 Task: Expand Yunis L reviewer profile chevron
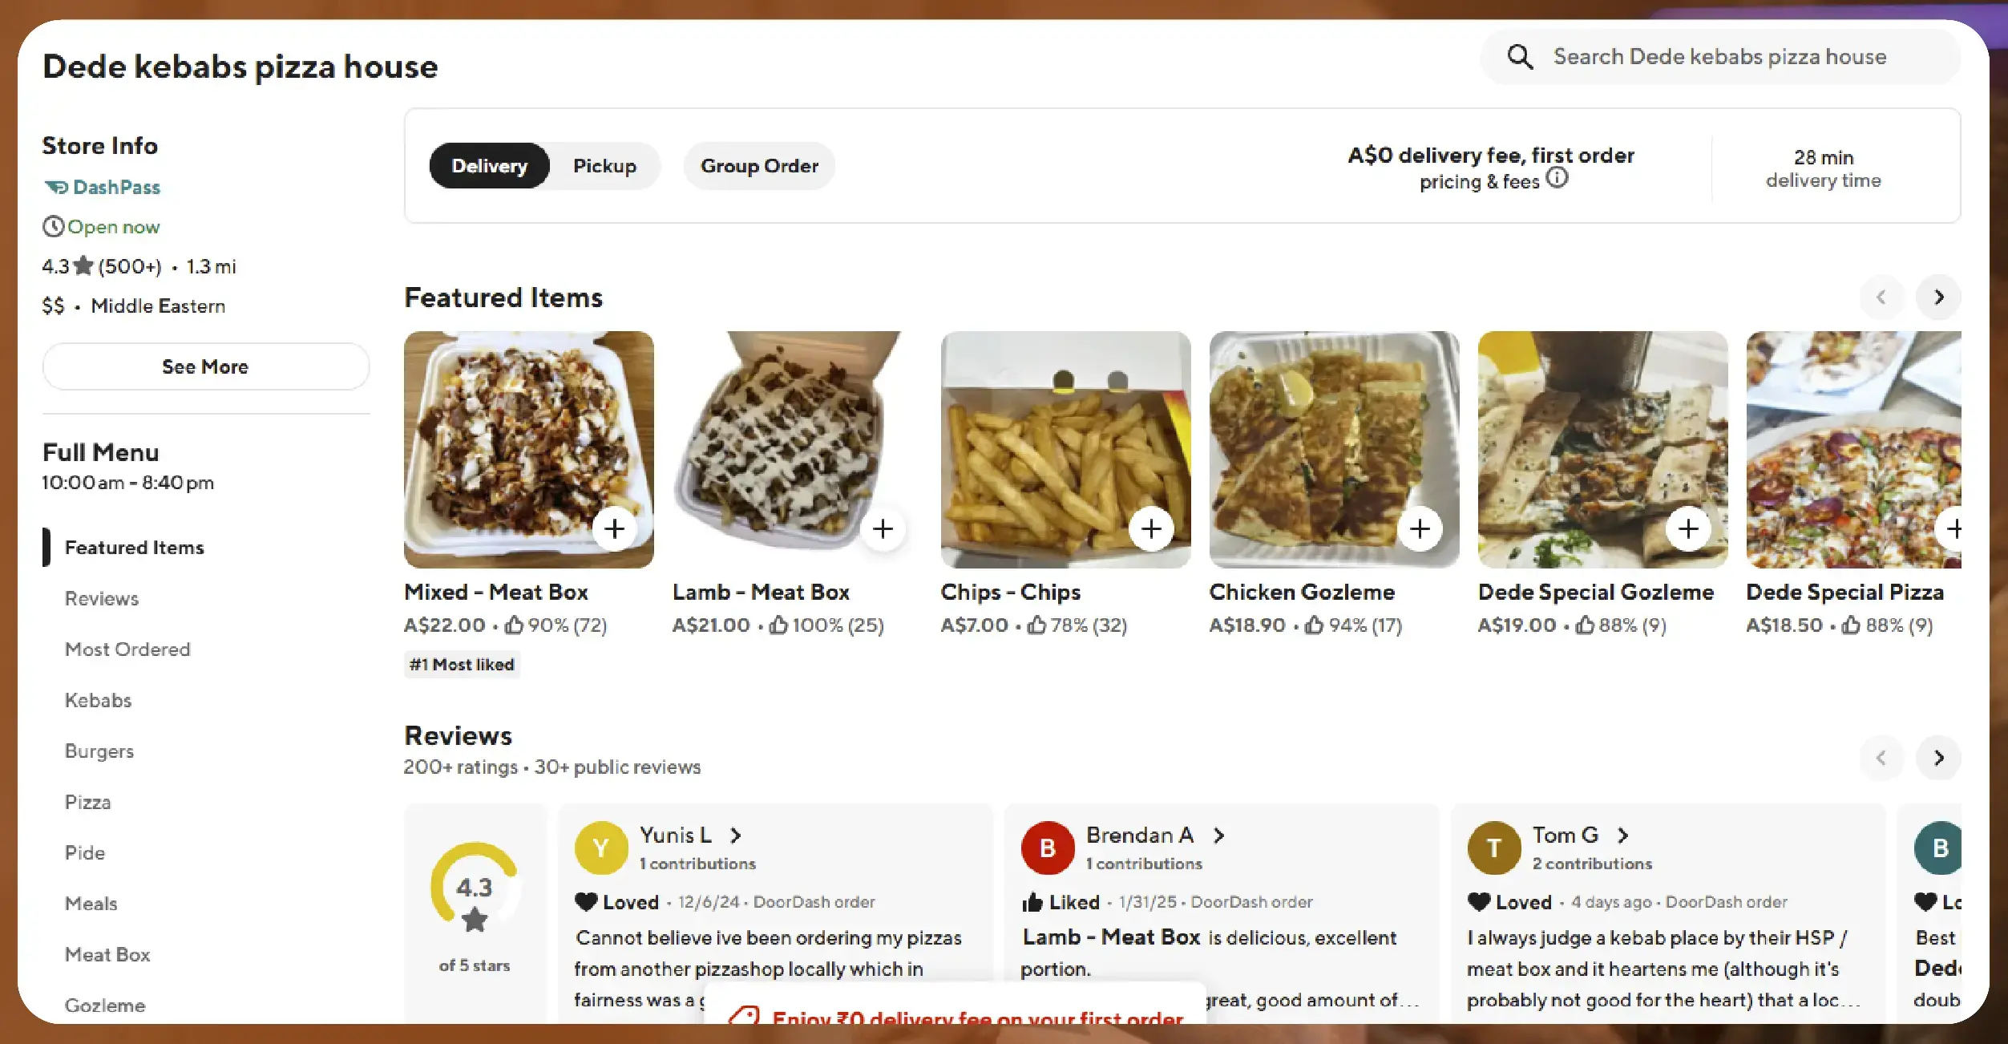(x=736, y=836)
